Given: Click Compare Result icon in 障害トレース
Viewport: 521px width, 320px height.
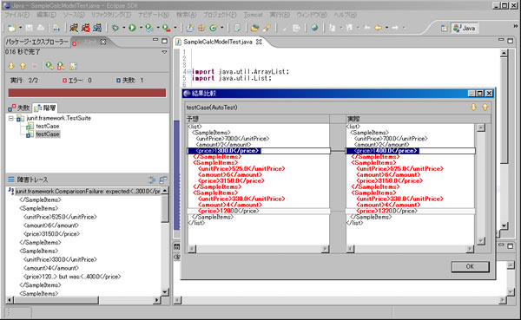Looking at the screenshot, I should [x=163, y=180].
